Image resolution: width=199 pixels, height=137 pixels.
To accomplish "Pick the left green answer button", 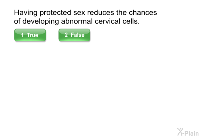I will pos(30,35).
